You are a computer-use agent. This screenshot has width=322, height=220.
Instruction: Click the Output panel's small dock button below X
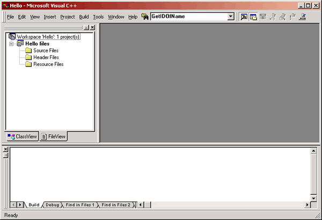click(5, 155)
